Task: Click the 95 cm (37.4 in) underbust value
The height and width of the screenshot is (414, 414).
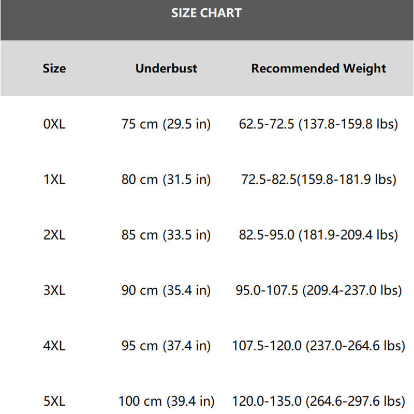Action: [166, 346]
